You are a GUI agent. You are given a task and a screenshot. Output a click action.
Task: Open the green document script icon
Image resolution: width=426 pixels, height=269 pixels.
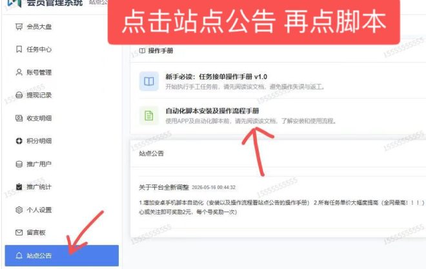[x=149, y=115]
